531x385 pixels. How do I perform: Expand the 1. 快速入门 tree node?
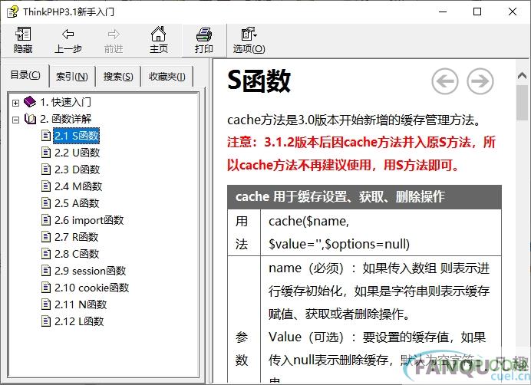tap(15, 103)
